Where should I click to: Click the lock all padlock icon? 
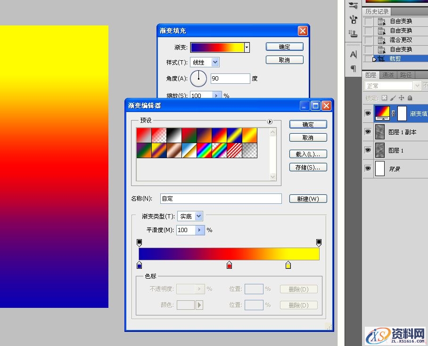pyautogui.click(x=410, y=98)
